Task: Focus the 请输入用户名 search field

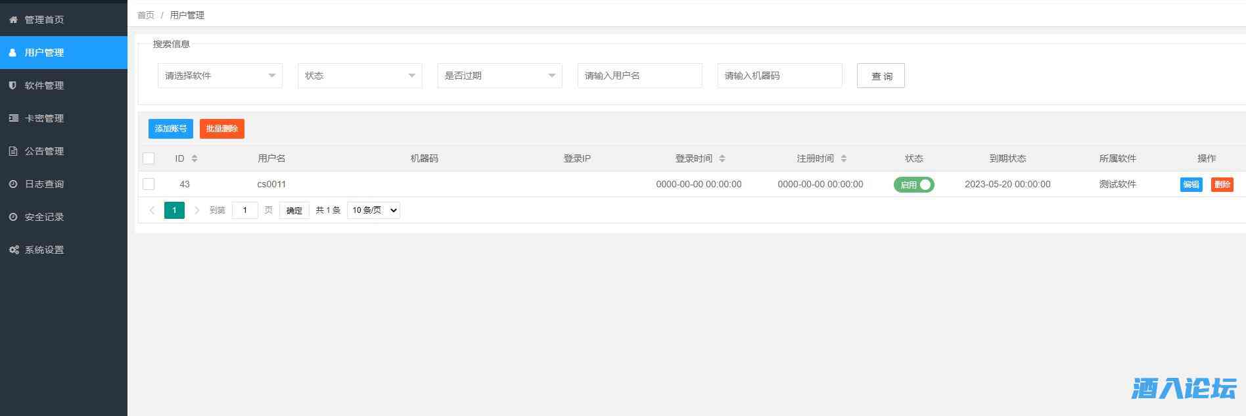Action: [639, 76]
